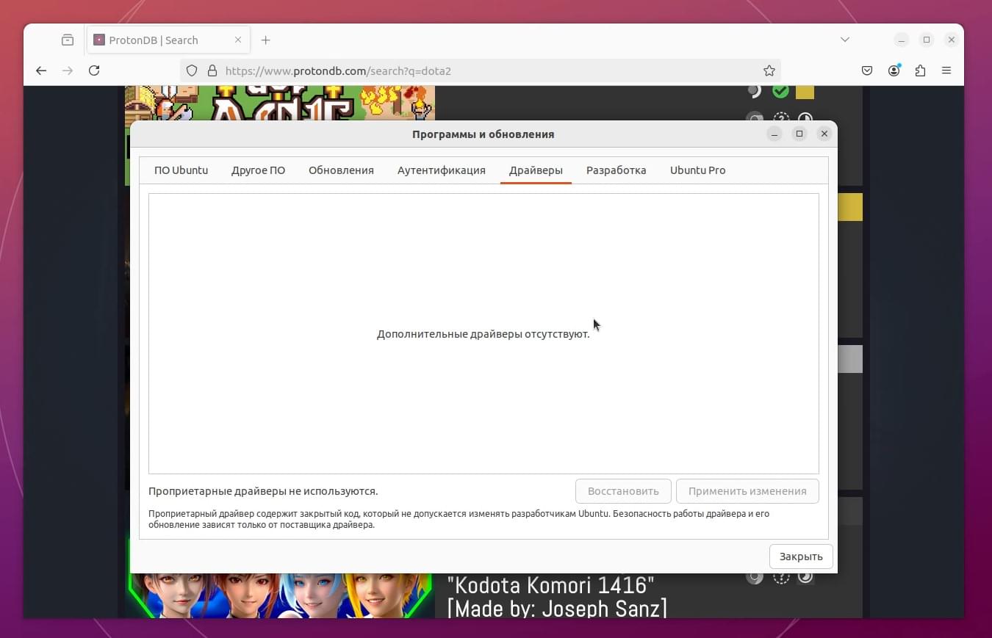
Task: Open the "Обновления" tab
Action: (x=341, y=170)
